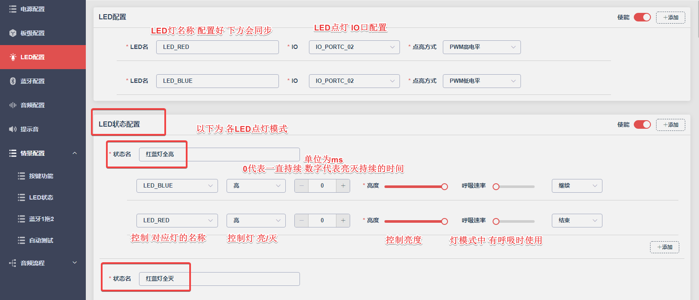699x300 pixels.
Task: Open the LED_BLUE lamp selector dropdown
Action: 177,186
